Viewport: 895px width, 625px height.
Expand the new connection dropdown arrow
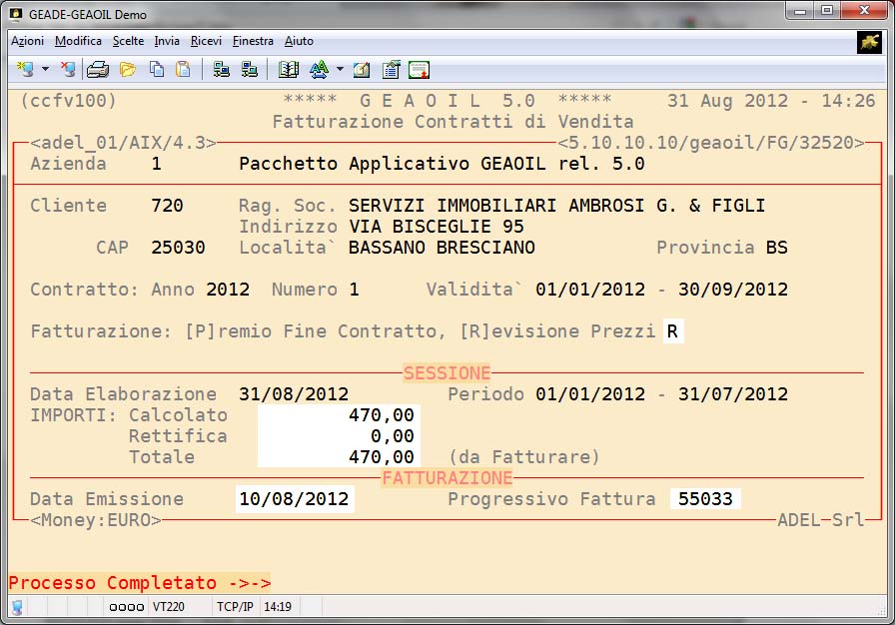tap(45, 70)
